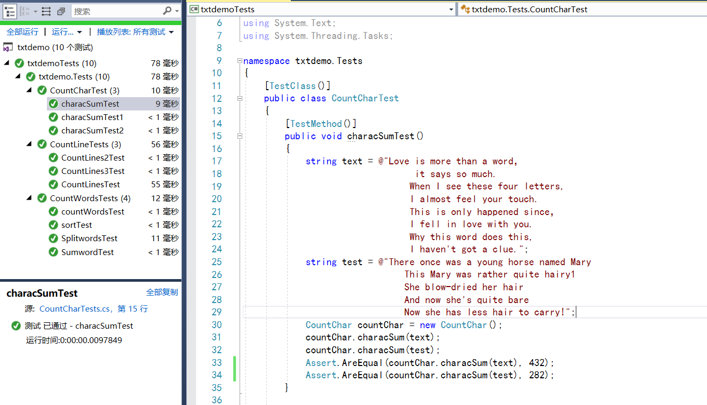Collapse the characSumTest method at line 15
707x405 pixels.
(240, 136)
